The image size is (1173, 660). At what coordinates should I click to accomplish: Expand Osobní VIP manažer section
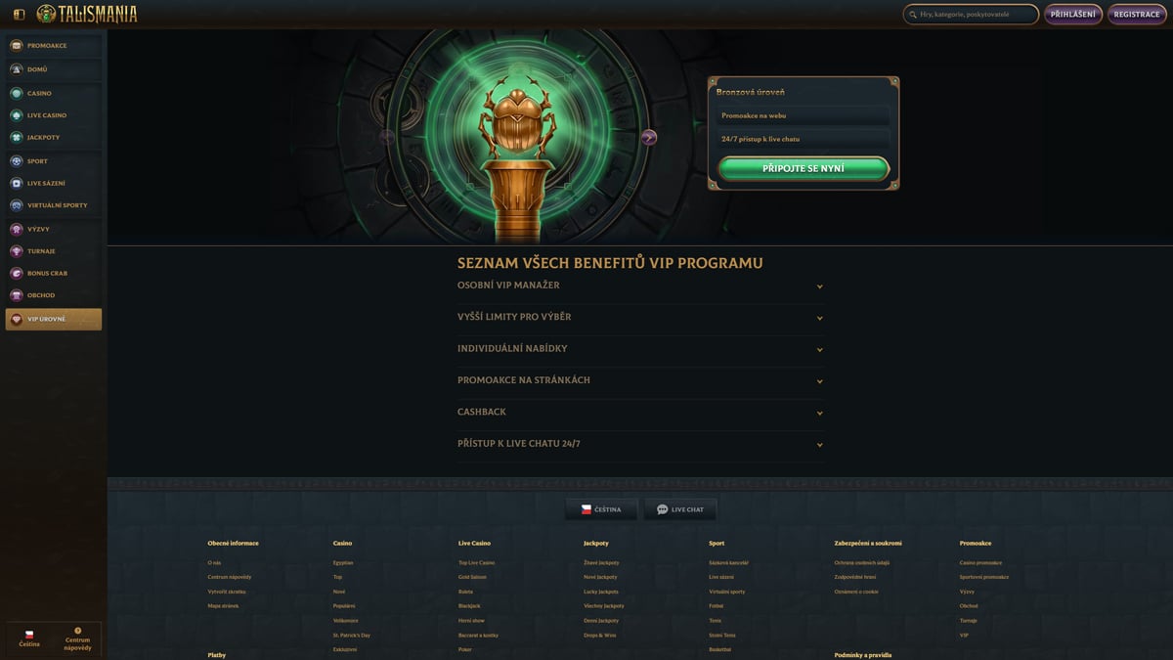pos(640,286)
